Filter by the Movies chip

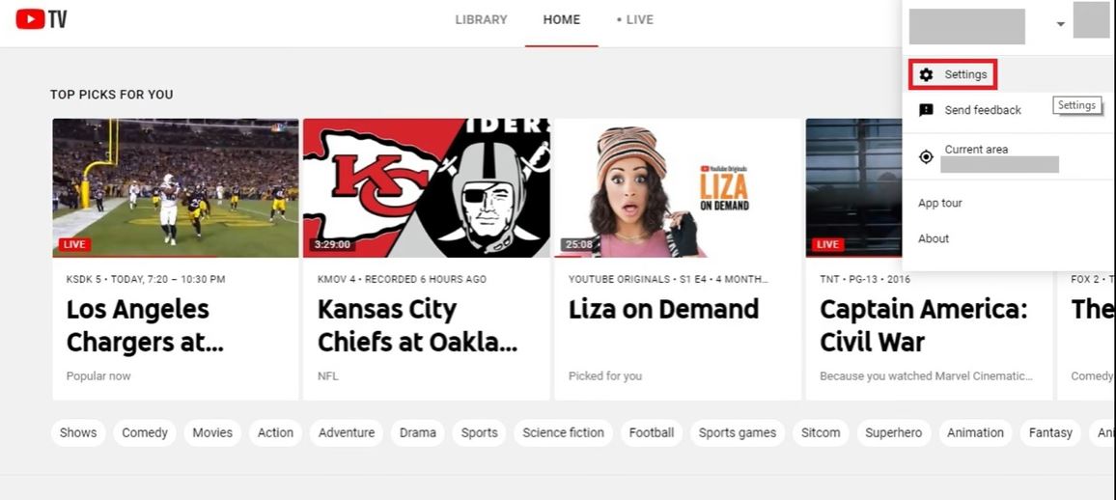(x=212, y=433)
